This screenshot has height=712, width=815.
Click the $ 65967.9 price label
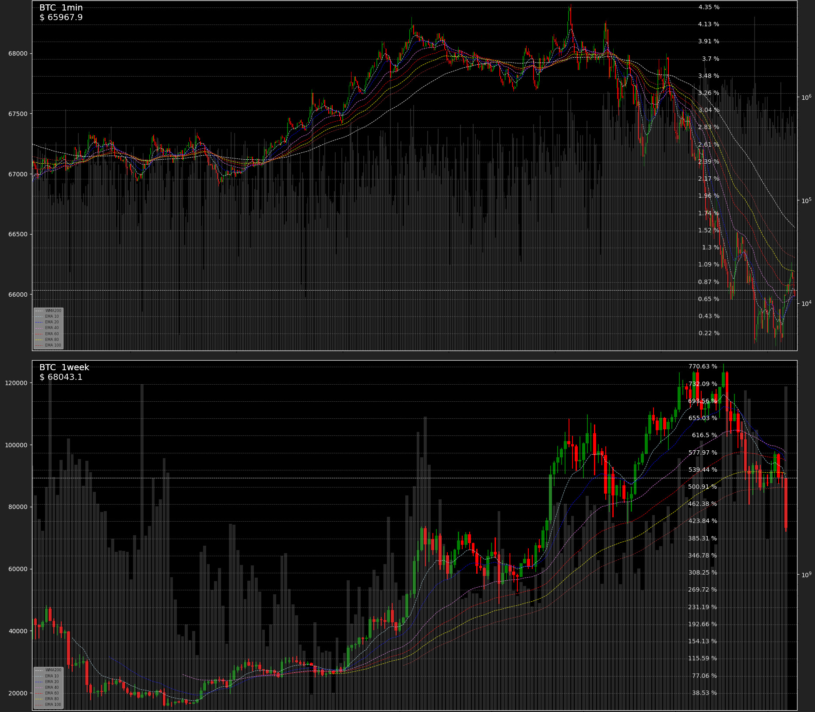coord(61,18)
